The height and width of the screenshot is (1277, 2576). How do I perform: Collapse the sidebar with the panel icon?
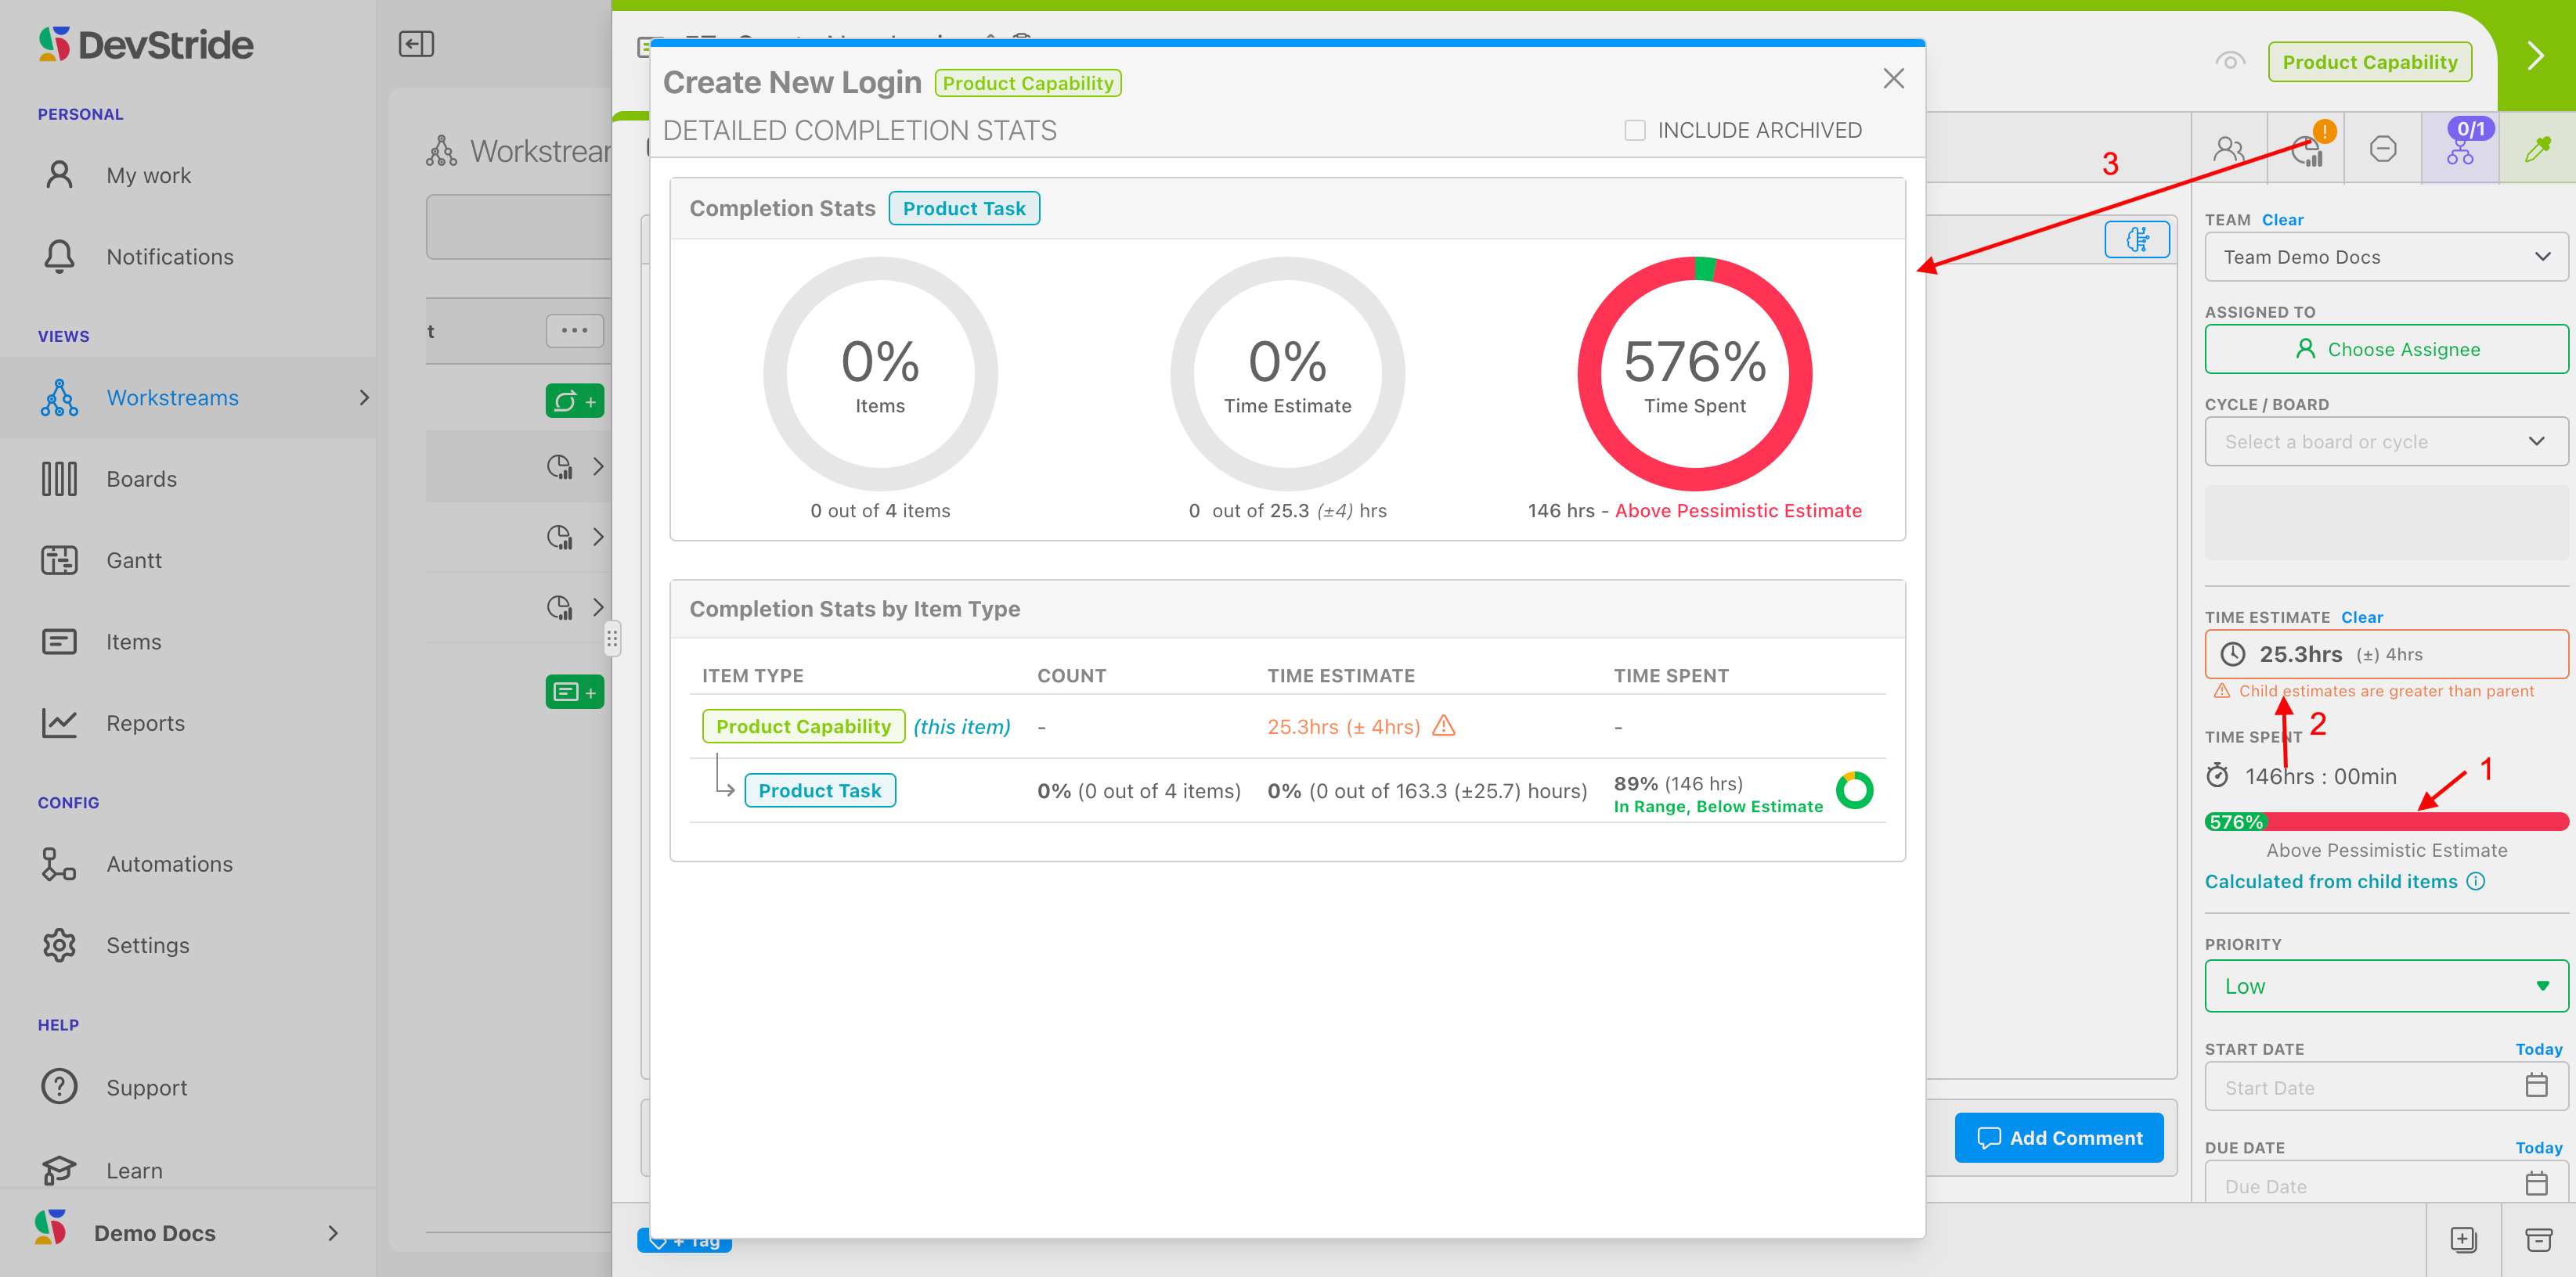tap(416, 44)
